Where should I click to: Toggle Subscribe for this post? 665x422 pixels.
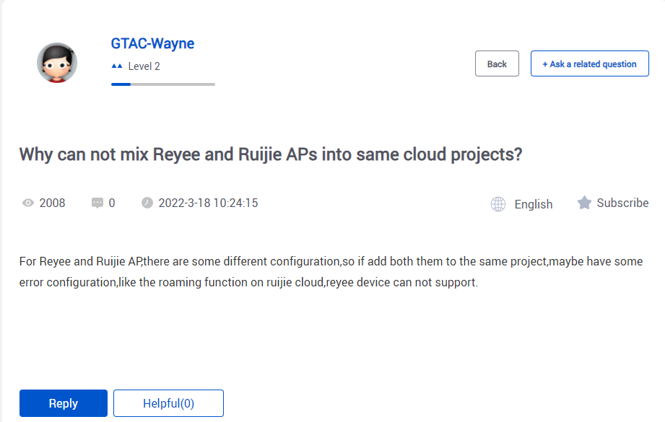622,203
